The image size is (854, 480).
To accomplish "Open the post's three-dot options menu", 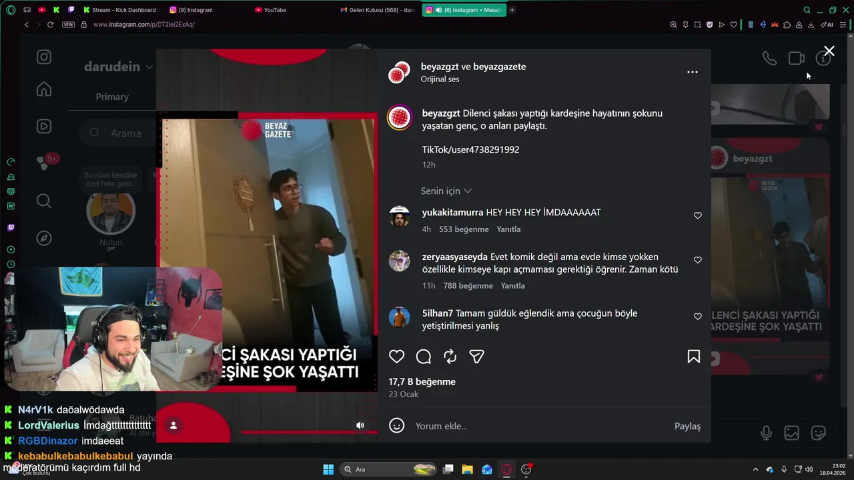I will (x=693, y=72).
